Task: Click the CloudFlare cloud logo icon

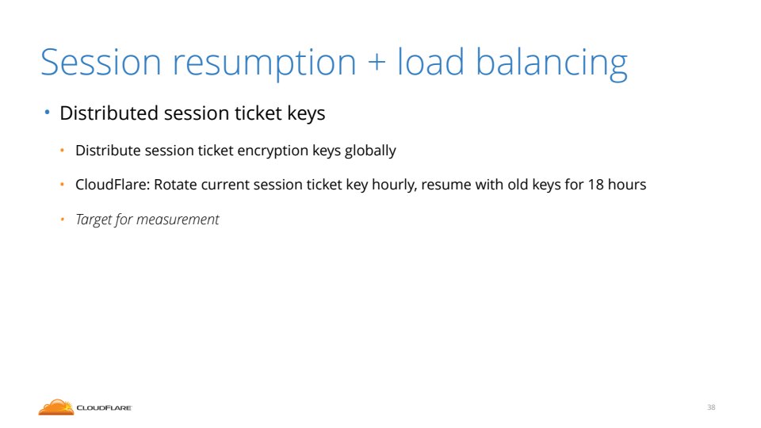Action: coord(55,407)
